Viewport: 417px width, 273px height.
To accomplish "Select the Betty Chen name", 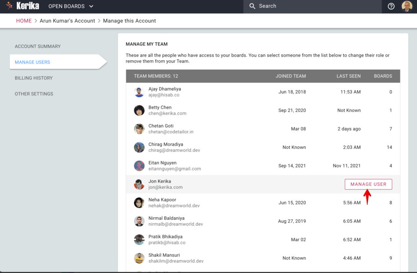I will 160,107.
